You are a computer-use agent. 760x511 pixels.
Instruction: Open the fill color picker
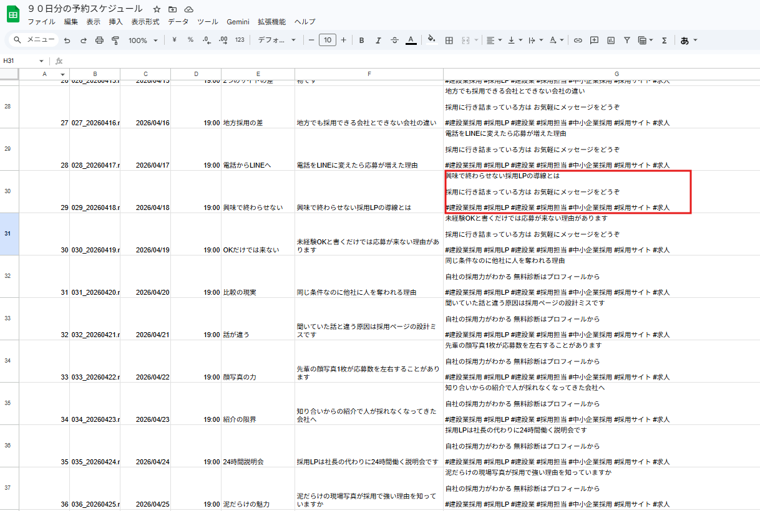point(431,40)
